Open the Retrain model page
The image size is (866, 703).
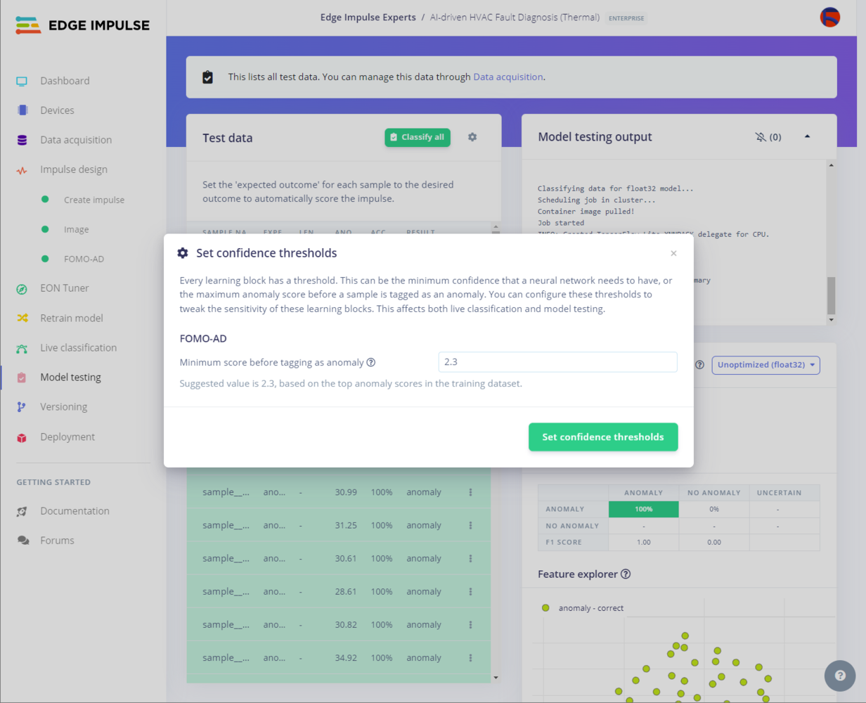pos(72,318)
